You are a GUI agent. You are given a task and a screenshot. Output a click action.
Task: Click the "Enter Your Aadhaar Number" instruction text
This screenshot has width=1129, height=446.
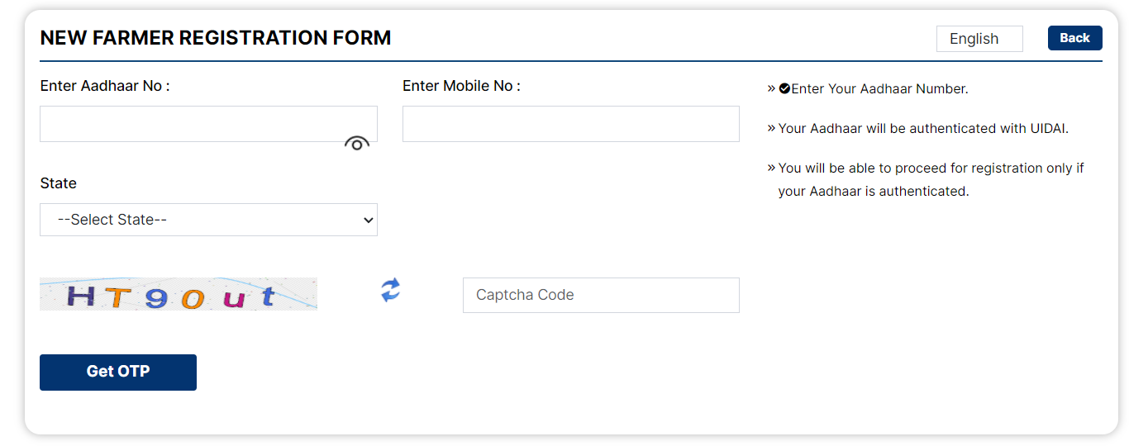pyautogui.click(x=879, y=88)
